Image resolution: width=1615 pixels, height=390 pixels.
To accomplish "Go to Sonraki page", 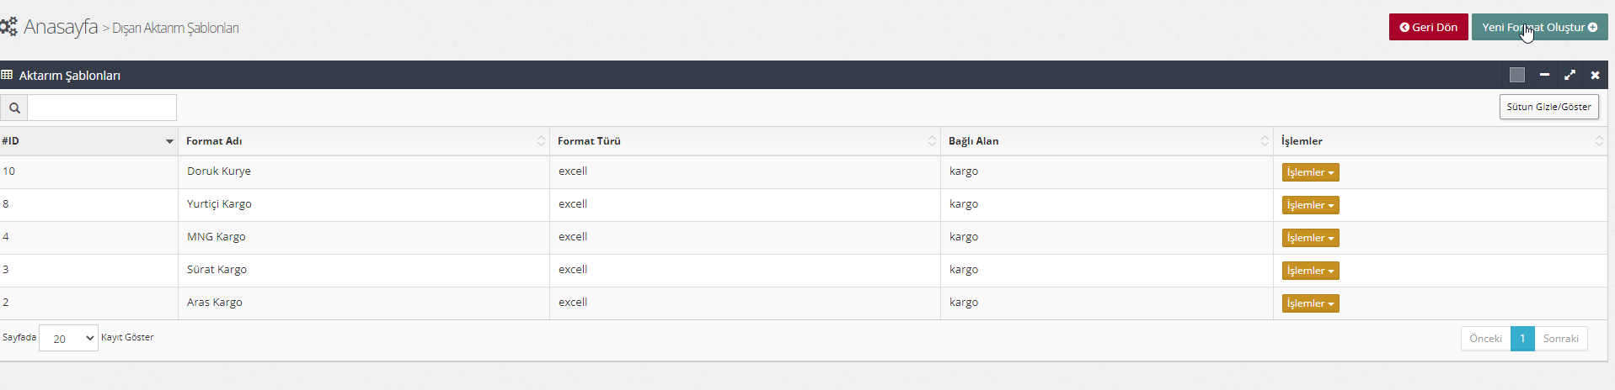I will click(1560, 339).
